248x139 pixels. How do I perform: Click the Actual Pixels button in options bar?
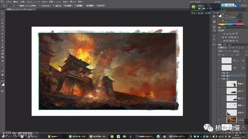pyautogui.click(x=68, y=6)
